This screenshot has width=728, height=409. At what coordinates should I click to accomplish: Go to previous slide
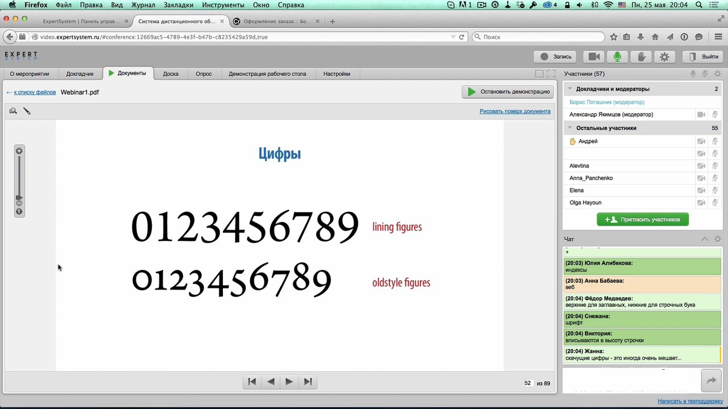click(x=271, y=382)
